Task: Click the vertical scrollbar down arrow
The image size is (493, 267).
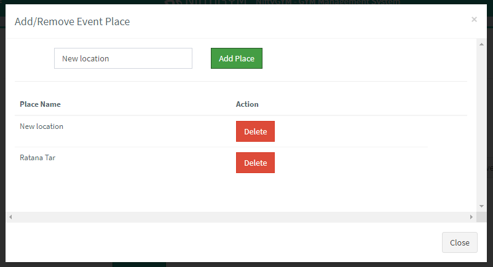Action: click(482, 207)
